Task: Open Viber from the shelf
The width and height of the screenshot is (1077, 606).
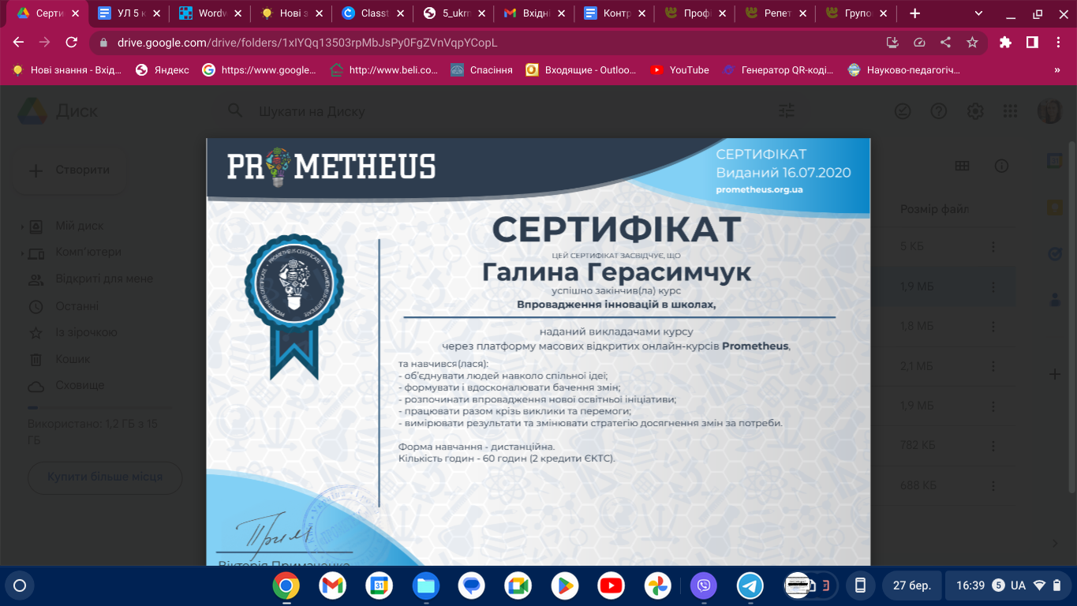Action: pos(703,585)
